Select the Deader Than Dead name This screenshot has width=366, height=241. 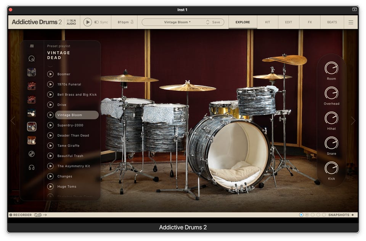[x=73, y=135]
